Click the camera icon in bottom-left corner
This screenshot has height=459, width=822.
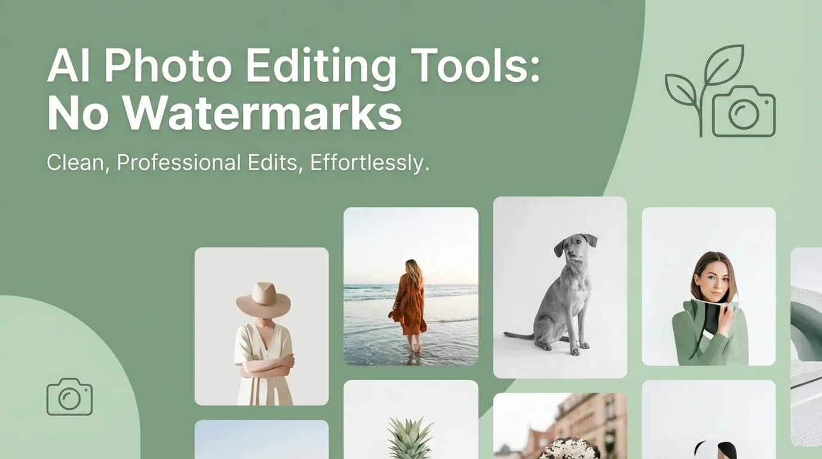pyautogui.click(x=69, y=397)
